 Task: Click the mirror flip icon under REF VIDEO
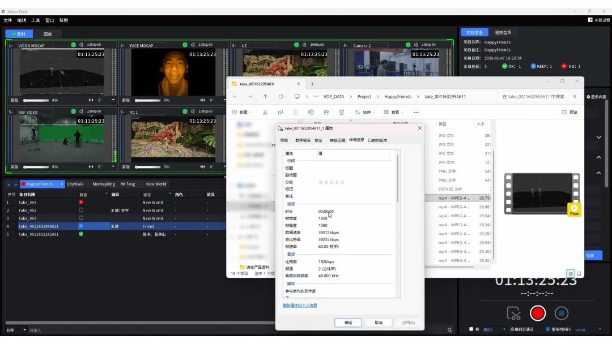(91, 167)
